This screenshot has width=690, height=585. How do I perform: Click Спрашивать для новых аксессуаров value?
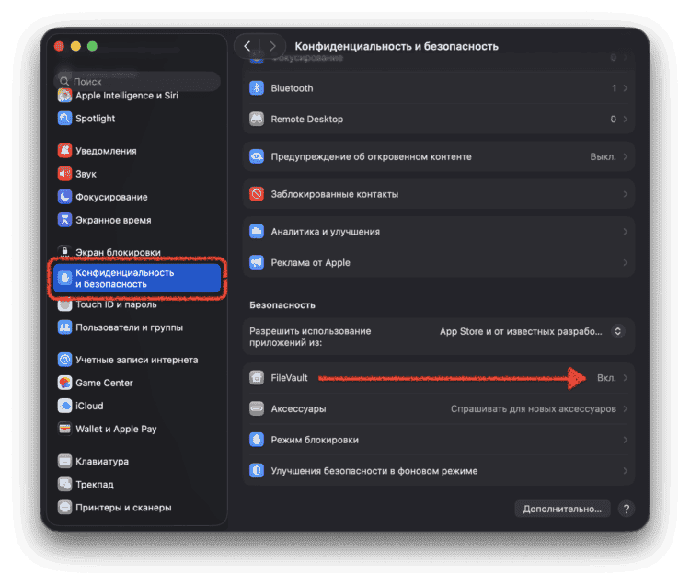point(534,408)
